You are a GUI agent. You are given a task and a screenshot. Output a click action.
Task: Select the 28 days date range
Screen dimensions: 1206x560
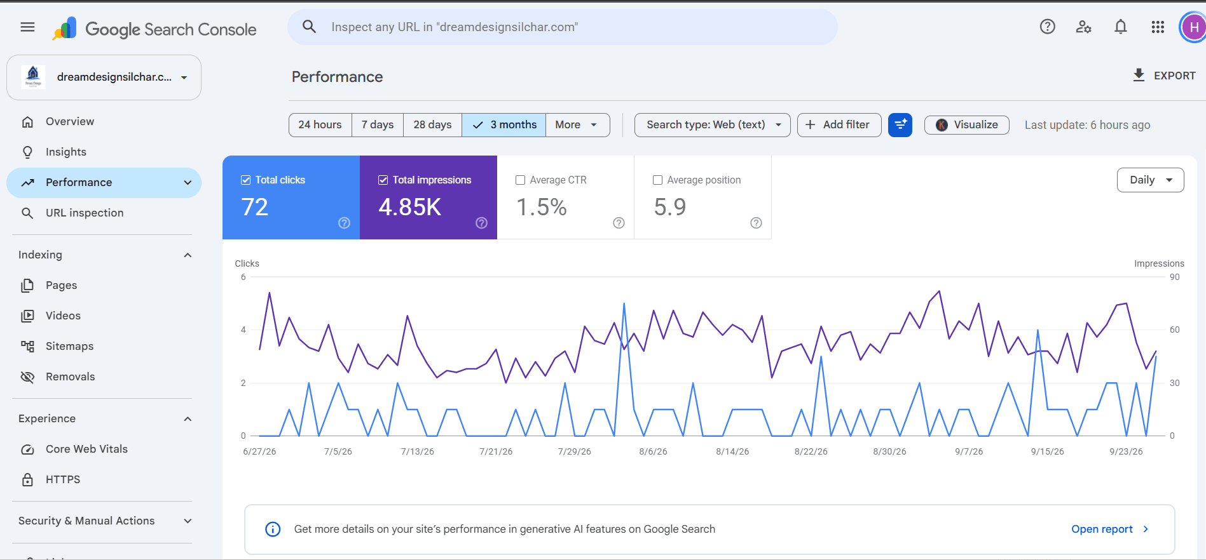433,125
